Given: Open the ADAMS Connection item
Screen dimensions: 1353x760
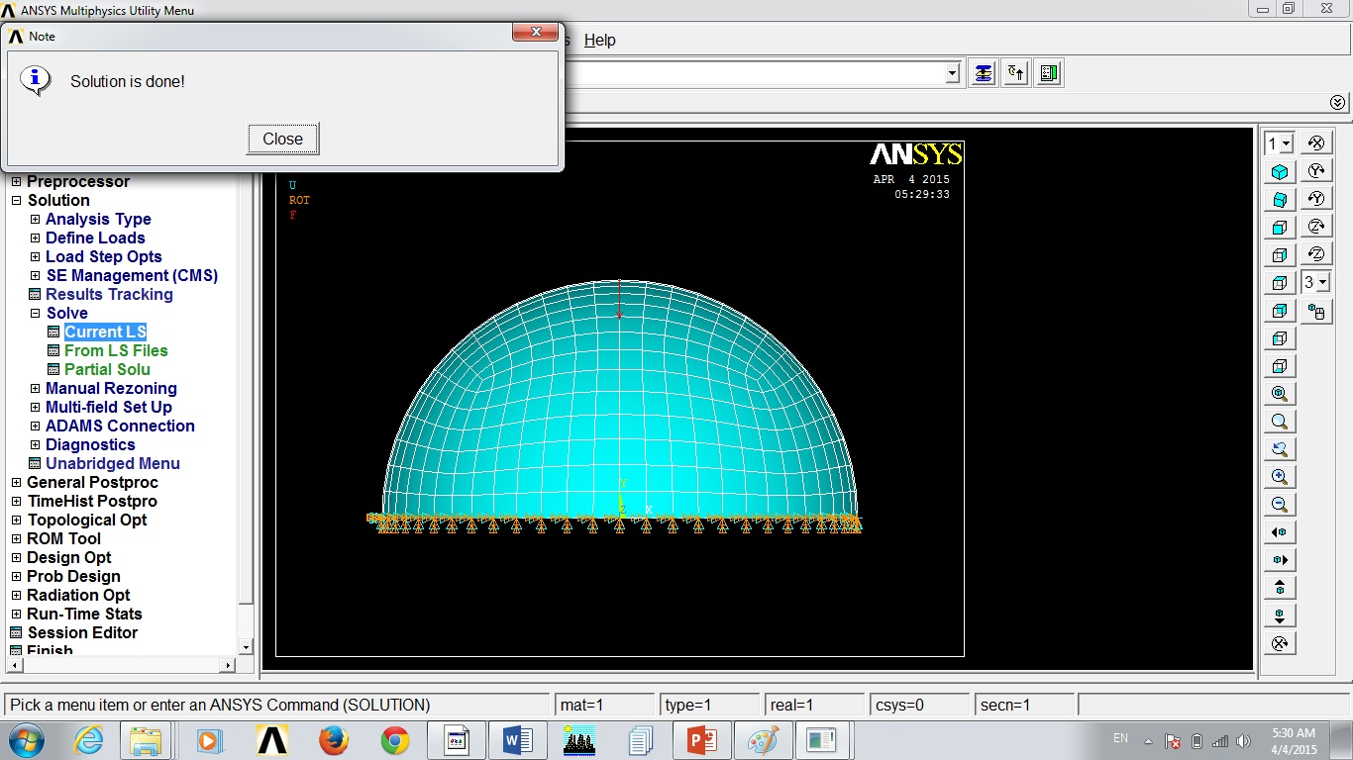Looking at the screenshot, I should coord(120,426).
